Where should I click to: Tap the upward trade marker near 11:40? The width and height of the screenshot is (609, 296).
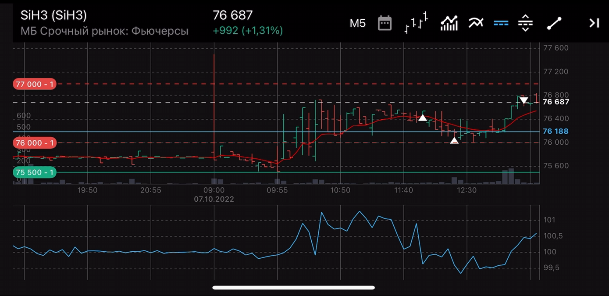pos(422,118)
